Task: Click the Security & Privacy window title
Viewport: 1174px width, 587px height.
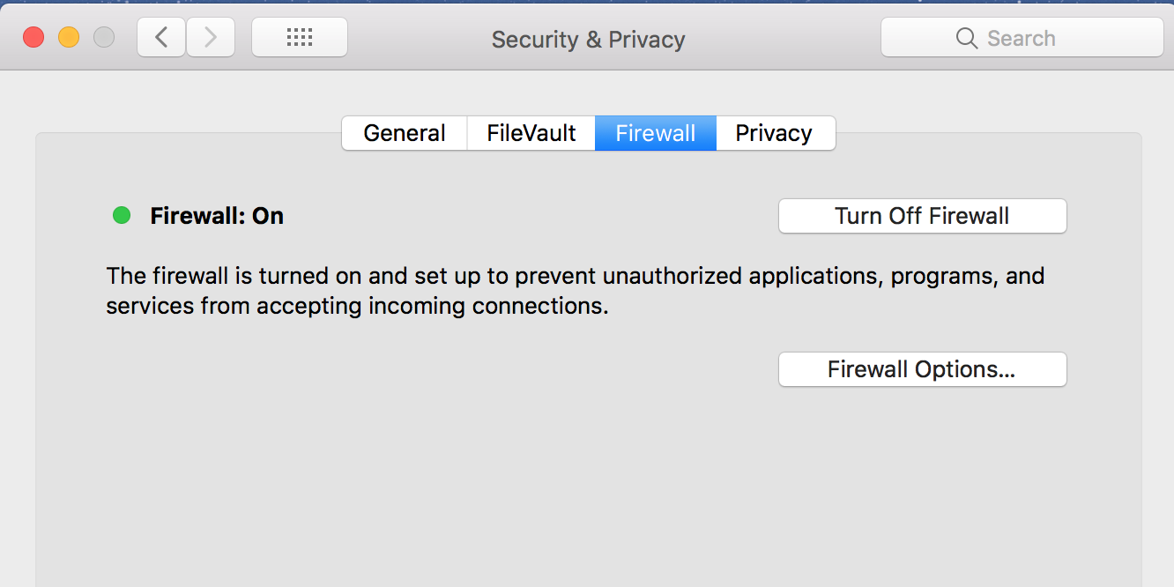Action: click(588, 40)
